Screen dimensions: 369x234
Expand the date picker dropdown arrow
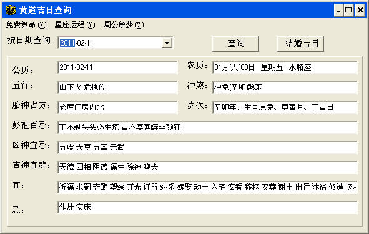167,43
